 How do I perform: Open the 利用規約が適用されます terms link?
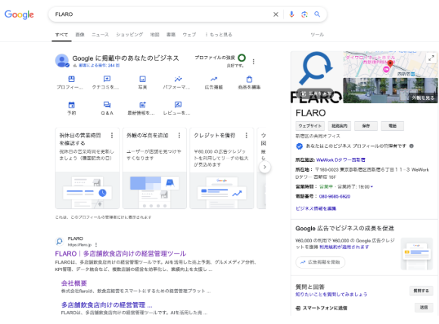click(344, 247)
